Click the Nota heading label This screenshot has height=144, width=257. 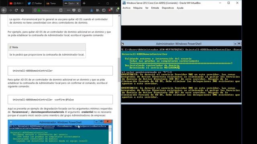click(15, 47)
